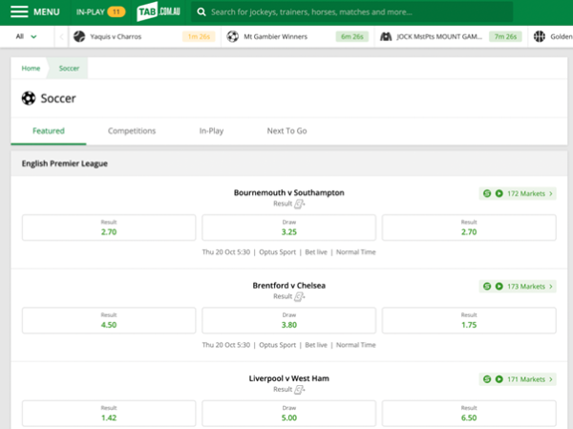573x429 pixels.
Task: Switch to the Next To Go tab
Action: (x=286, y=131)
